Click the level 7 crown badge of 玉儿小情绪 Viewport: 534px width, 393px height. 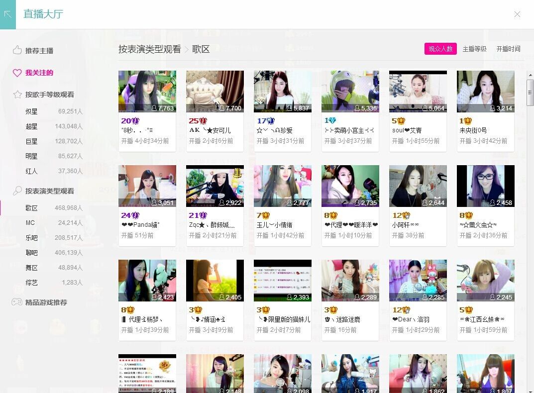[263, 215]
